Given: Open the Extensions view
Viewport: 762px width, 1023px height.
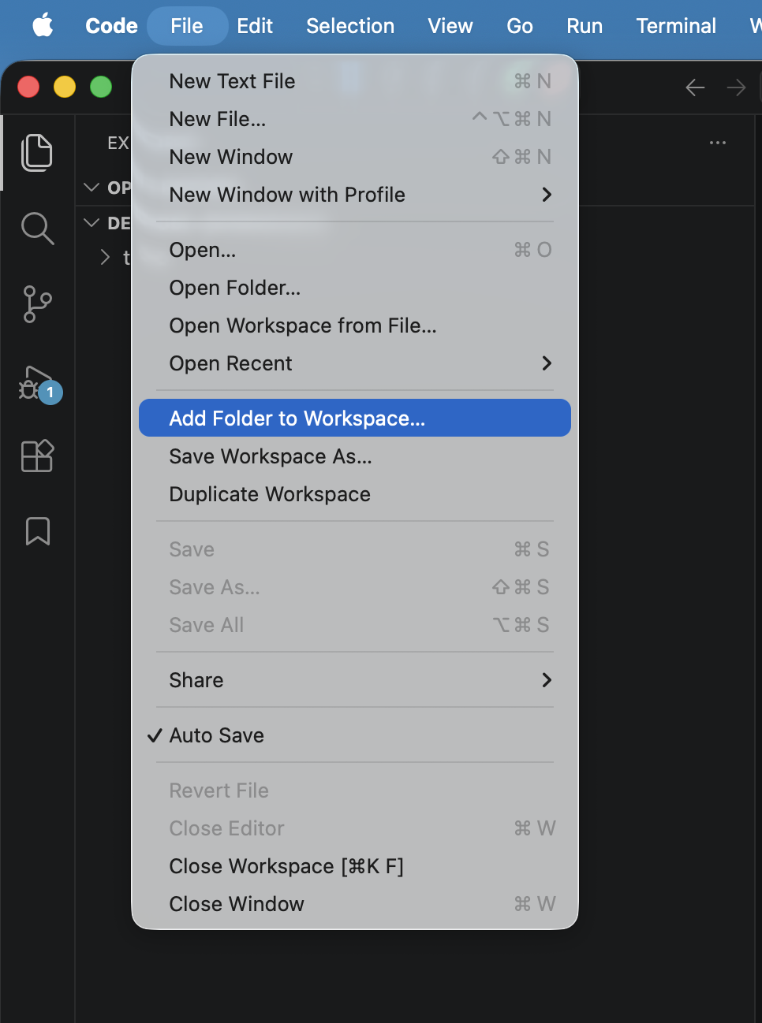Looking at the screenshot, I should click(37, 456).
